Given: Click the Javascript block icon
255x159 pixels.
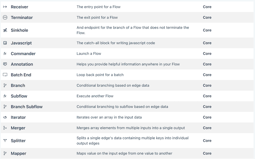Looking at the screenshot, I should coord(5,43).
